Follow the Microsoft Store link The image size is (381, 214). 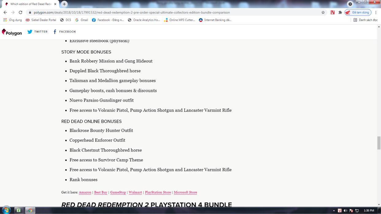pos(185,192)
